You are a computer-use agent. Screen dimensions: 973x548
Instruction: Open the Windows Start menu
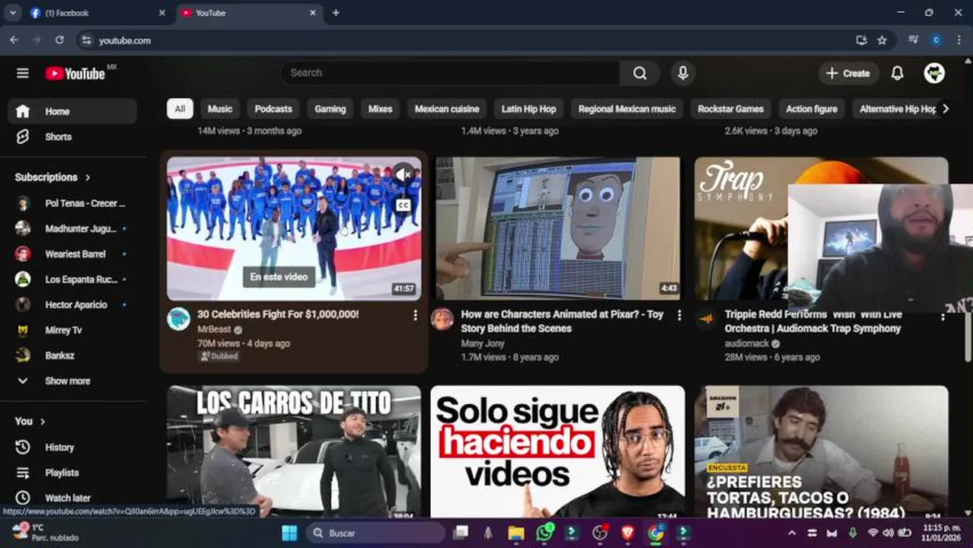click(289, 533)
